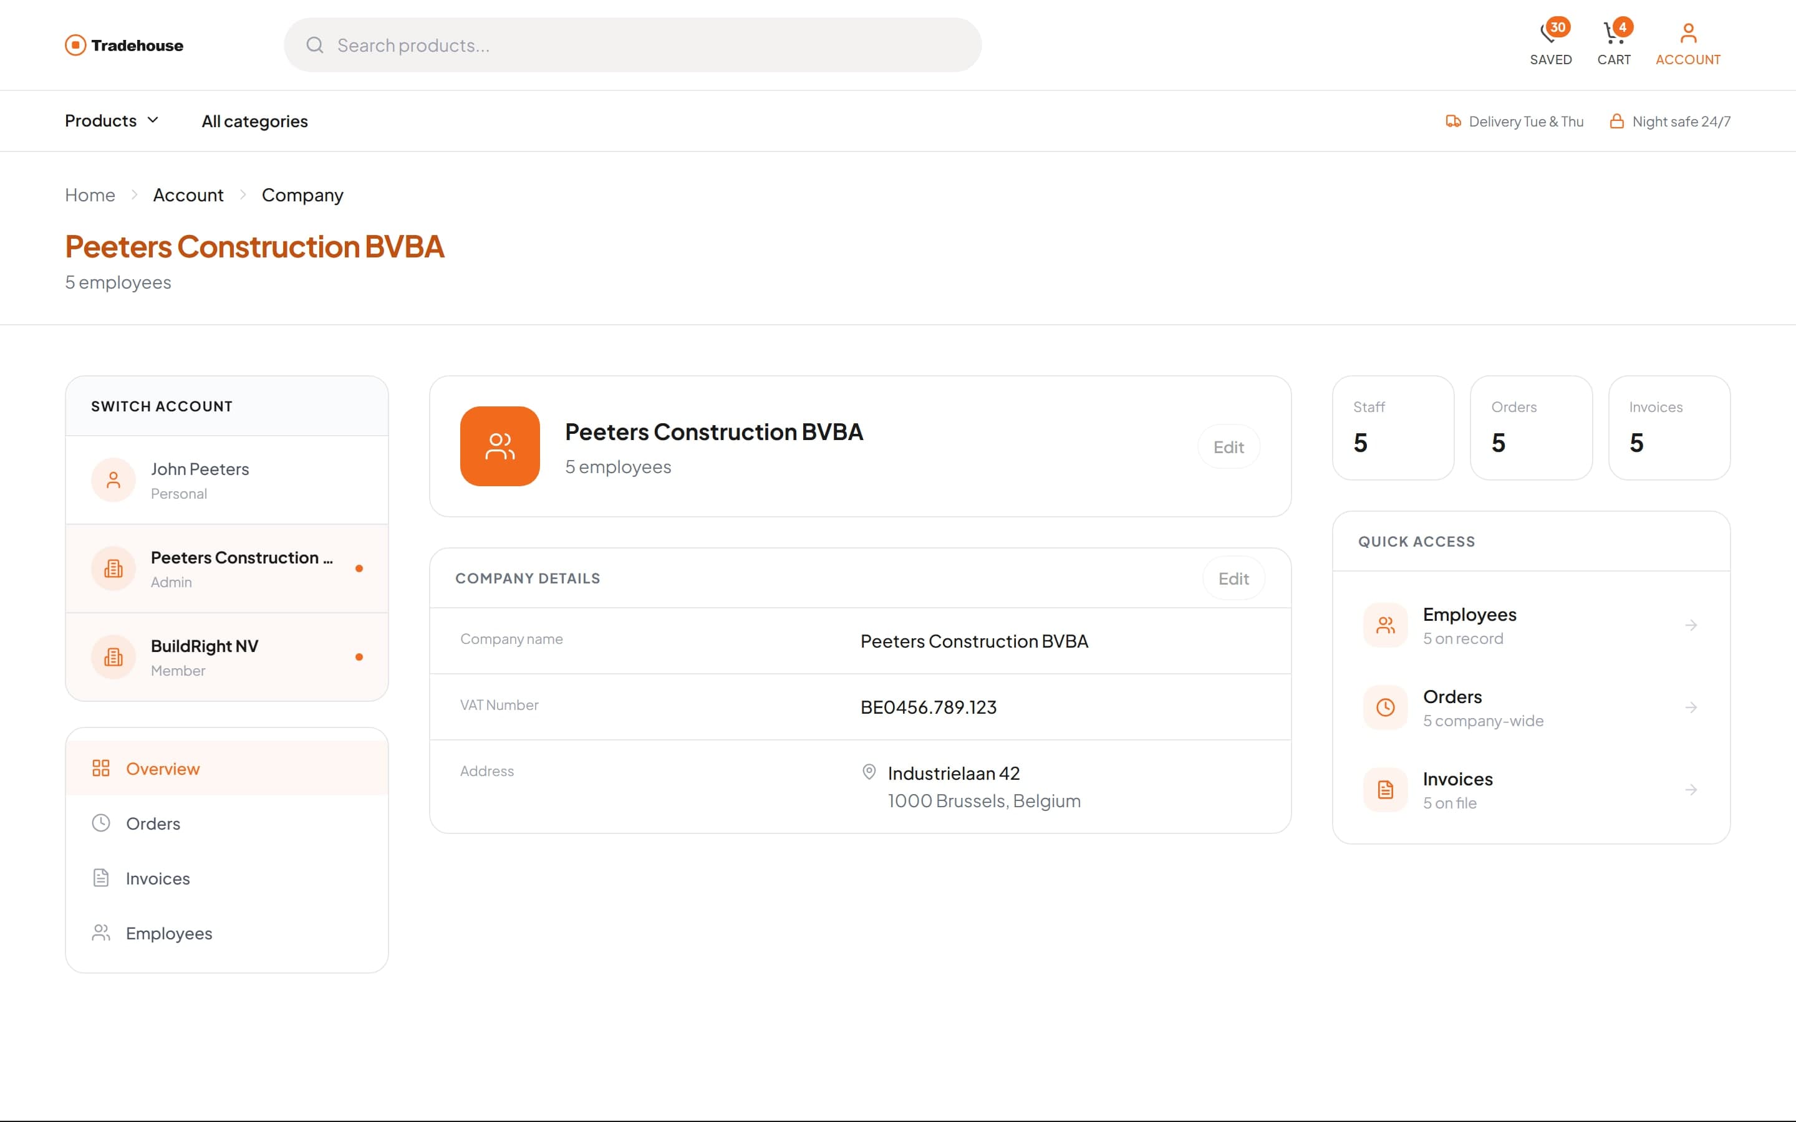Screen dimensions: 1796x1122
Task: Go to Account breadcrumb link
Action: [188, 195]
